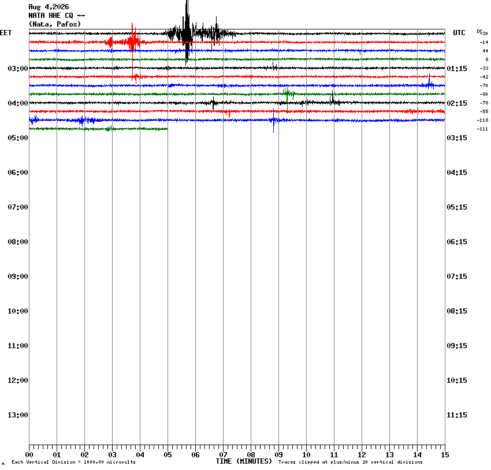
Task: Click "Each Vertical Division = 1000.00 microvolts" note
Action: (73, 462)
